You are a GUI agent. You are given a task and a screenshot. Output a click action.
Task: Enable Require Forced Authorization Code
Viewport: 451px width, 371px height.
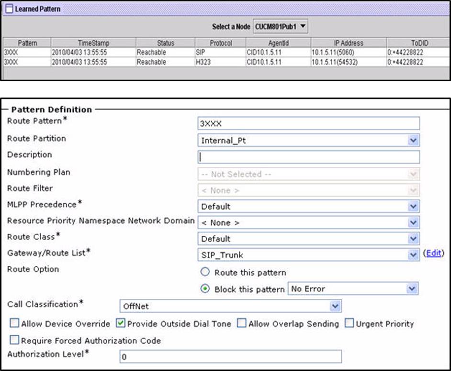14,340
